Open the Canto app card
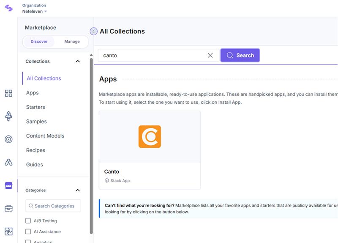 pos(150,150)
